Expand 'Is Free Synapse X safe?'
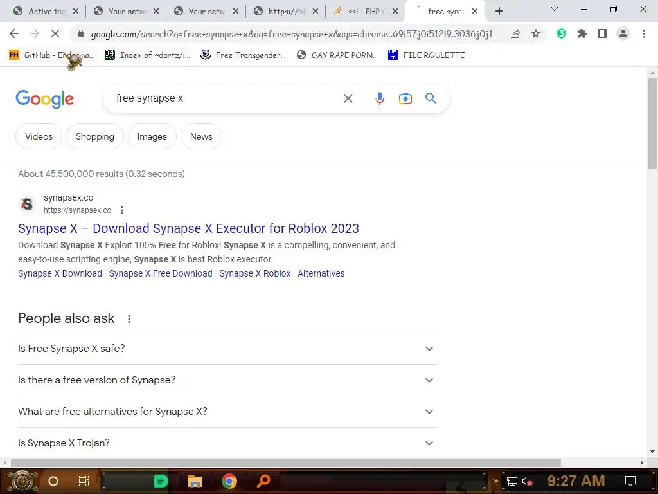658x494 pixels. point(227,349)
